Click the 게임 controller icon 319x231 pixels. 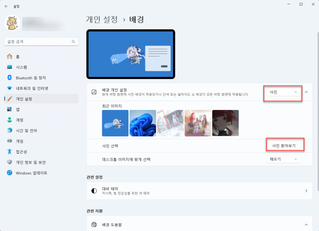tap(9, 141)
